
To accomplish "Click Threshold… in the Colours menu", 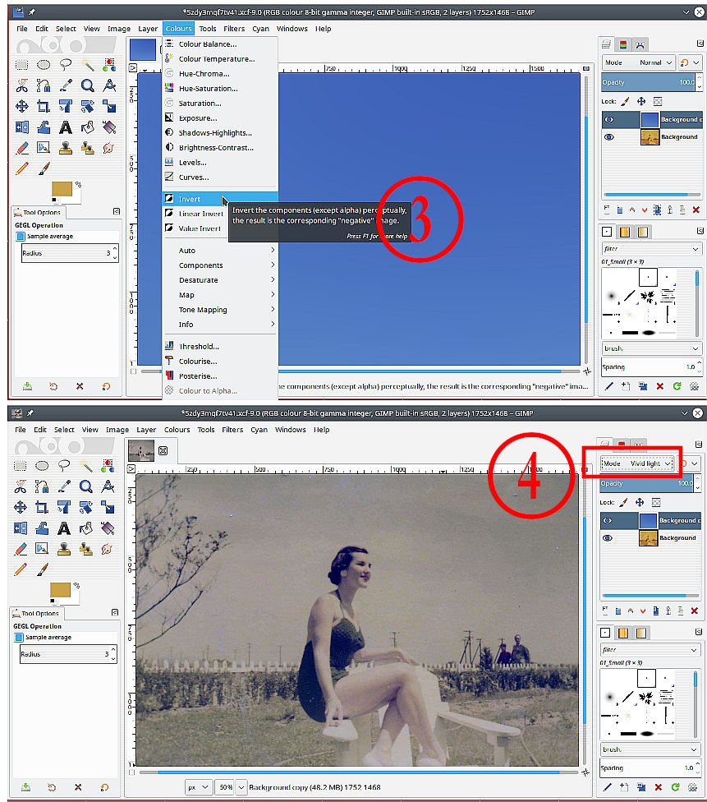I will point(220,346).
